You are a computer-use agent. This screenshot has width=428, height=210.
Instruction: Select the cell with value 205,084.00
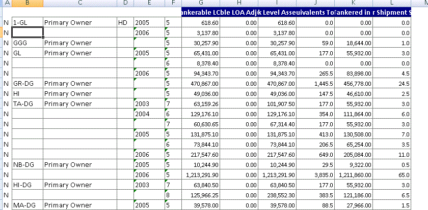354,154
